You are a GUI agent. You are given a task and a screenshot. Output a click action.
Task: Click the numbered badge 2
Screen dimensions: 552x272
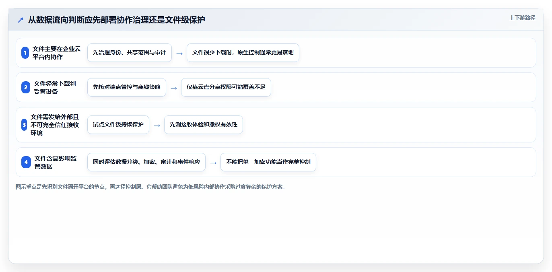pos(26,87)
